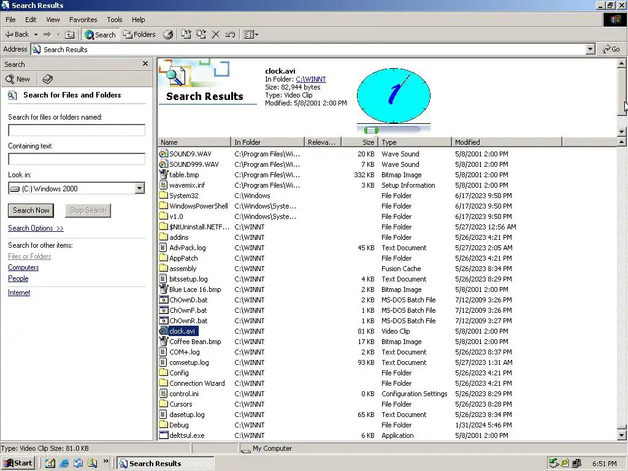Open the View menu

(x=53, y=20)
